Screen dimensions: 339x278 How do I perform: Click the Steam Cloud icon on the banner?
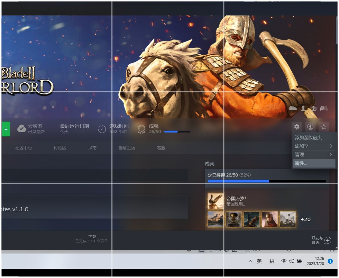[x=293, y=108]
